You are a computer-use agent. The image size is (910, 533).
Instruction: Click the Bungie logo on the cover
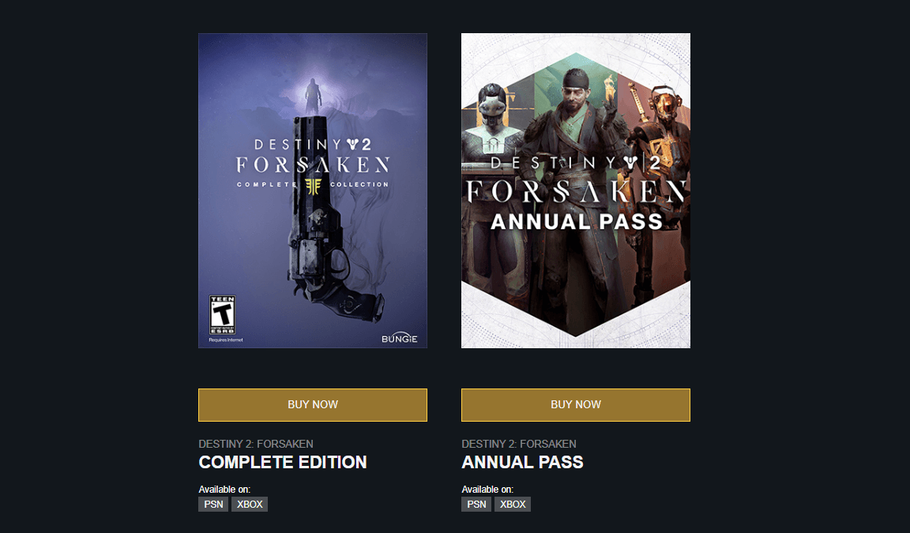[399, 340]
